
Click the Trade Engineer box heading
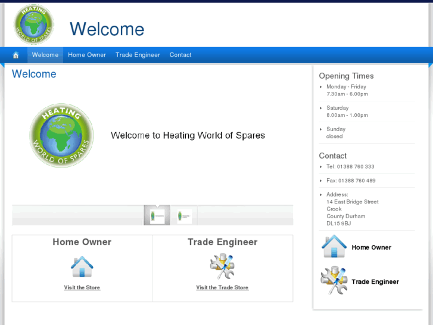tap(223, 242)
